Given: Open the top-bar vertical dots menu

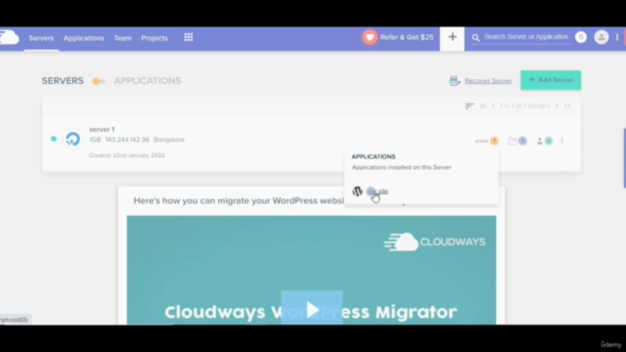Looking at the screenshot, I should coord(617,37).
